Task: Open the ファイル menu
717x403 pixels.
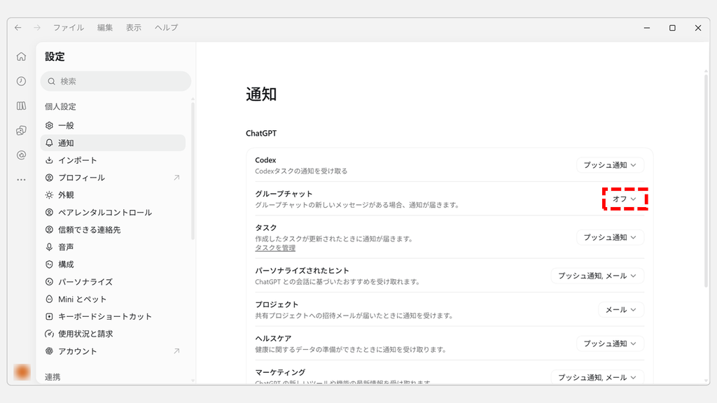Action: 69,28
